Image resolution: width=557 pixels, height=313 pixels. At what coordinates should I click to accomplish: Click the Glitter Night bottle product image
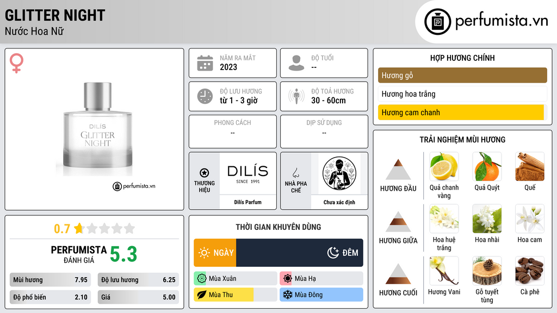98,129
